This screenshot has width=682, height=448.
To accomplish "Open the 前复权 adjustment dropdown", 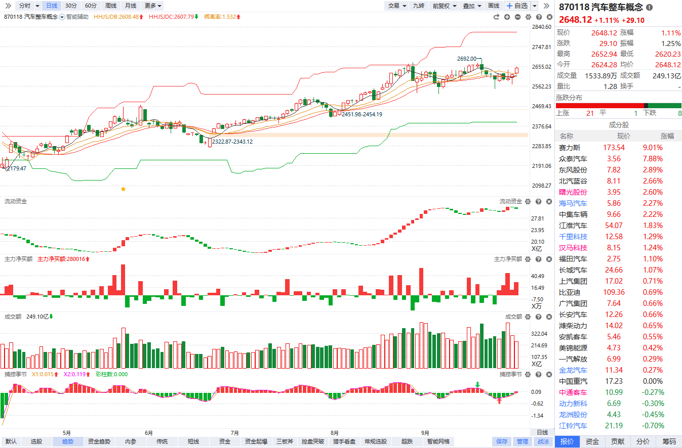I will pyautogui.click(x=445, y=6).
